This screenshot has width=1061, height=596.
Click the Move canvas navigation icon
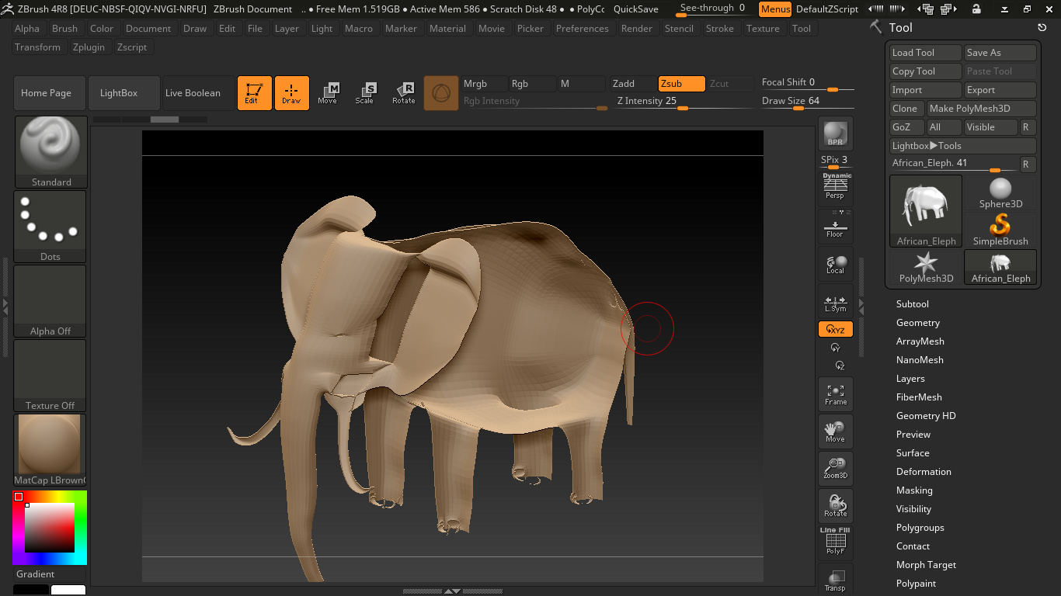point(836,431)
